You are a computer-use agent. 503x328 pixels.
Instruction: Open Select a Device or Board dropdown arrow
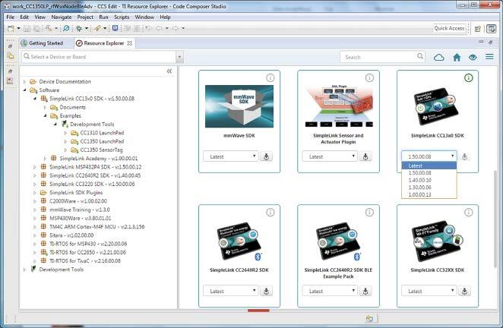179,57
